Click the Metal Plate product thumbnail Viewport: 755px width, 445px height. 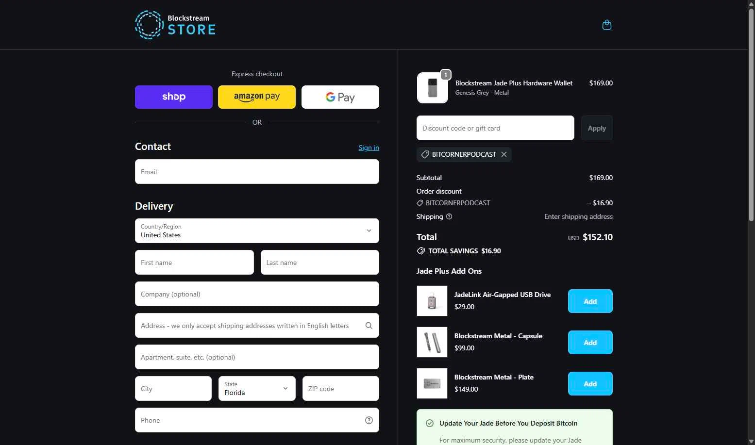432,383
